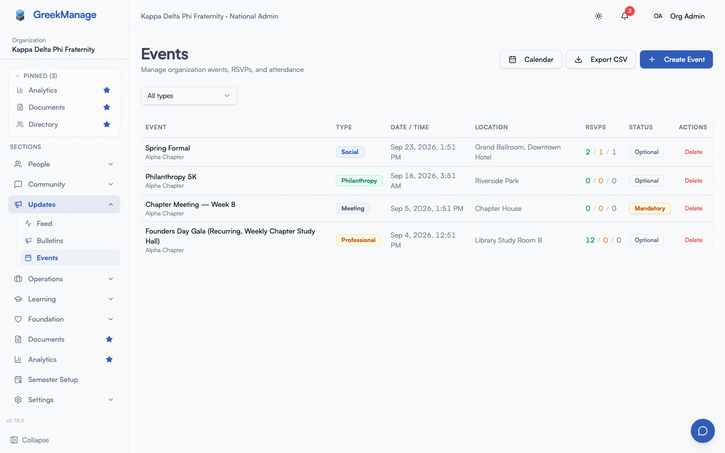Toggle star on Documents in Sections
The width and height of the screenshot is (725, 453).
(109, 339)
